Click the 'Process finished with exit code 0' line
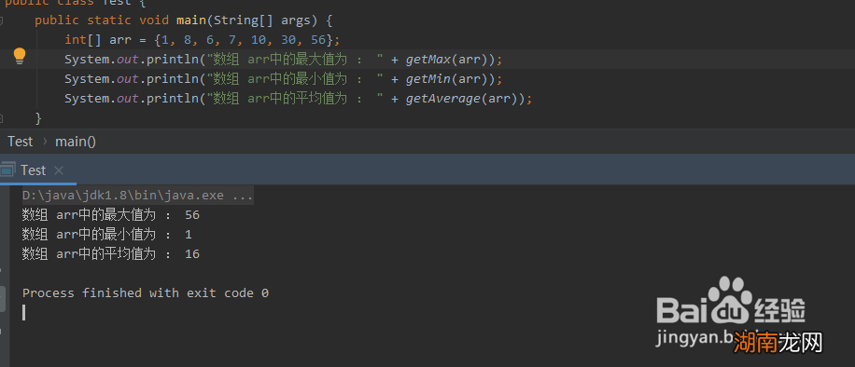The image size is (855, 367). tap(146, 292)
